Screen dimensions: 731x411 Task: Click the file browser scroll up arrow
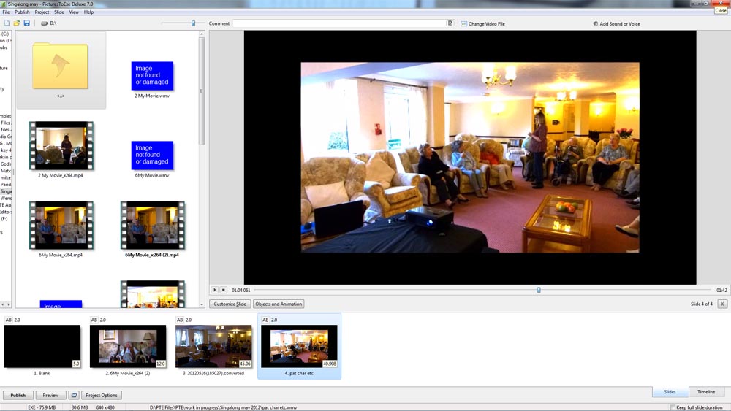click(202, 34)
